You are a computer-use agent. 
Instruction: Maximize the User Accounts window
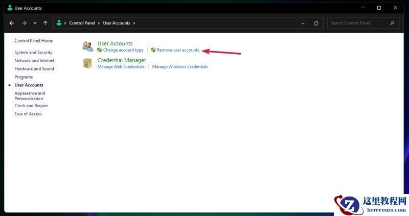tap(379, 8)
